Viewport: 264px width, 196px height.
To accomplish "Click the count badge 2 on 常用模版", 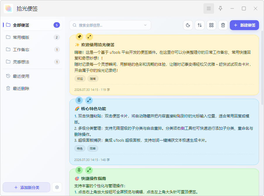I will tap(57, 37).
